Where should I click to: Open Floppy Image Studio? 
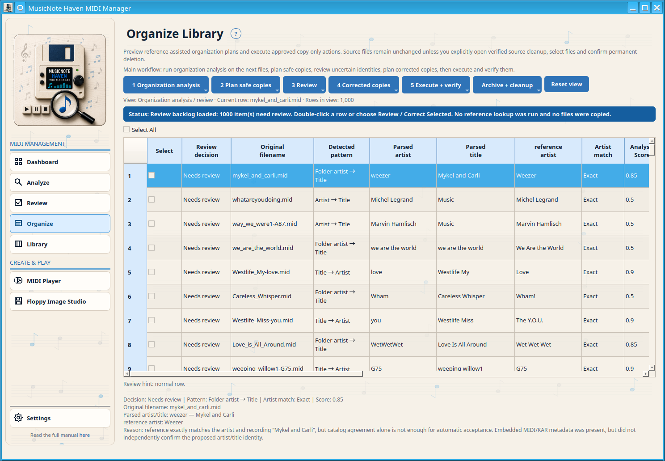[60, 301]
